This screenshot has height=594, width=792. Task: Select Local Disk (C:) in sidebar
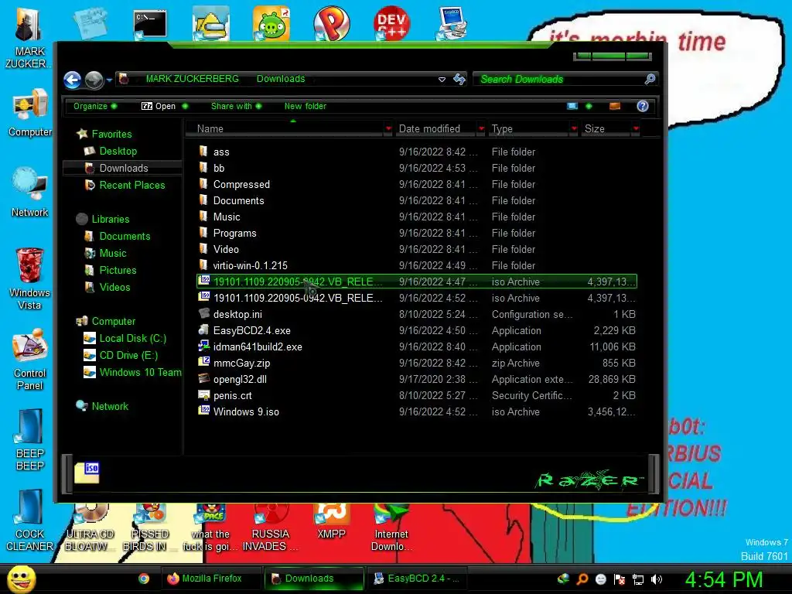coord(125,339)
